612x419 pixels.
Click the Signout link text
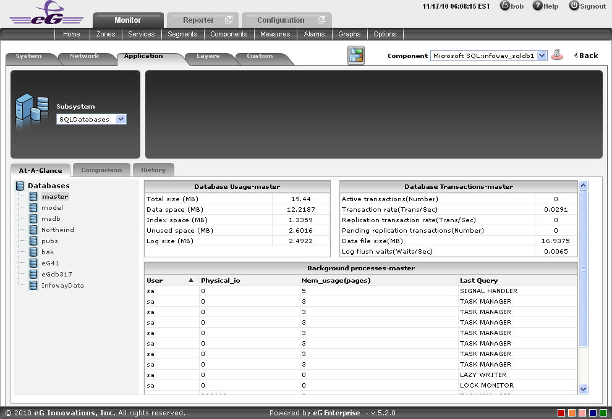pos(593,6)
